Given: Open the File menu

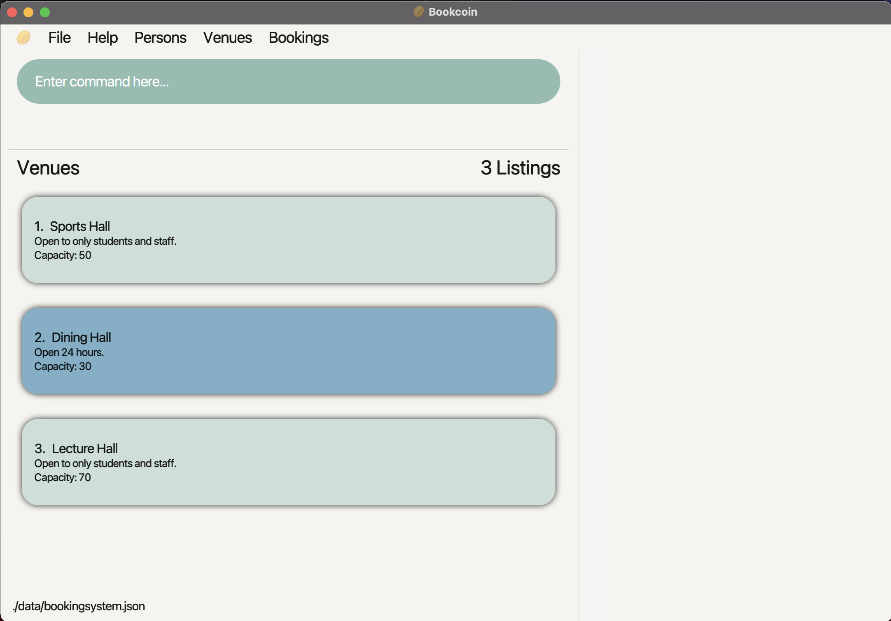Looking at the screenshot, I should coord(59,37).
